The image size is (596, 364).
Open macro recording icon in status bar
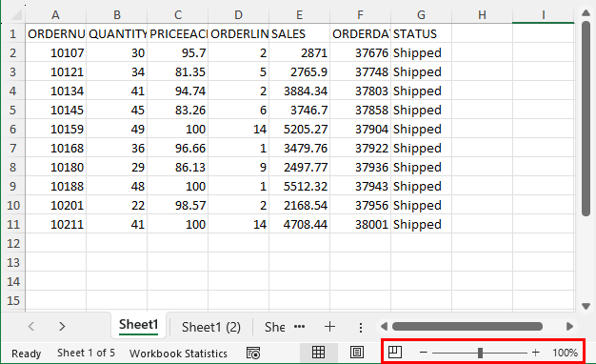253,353
